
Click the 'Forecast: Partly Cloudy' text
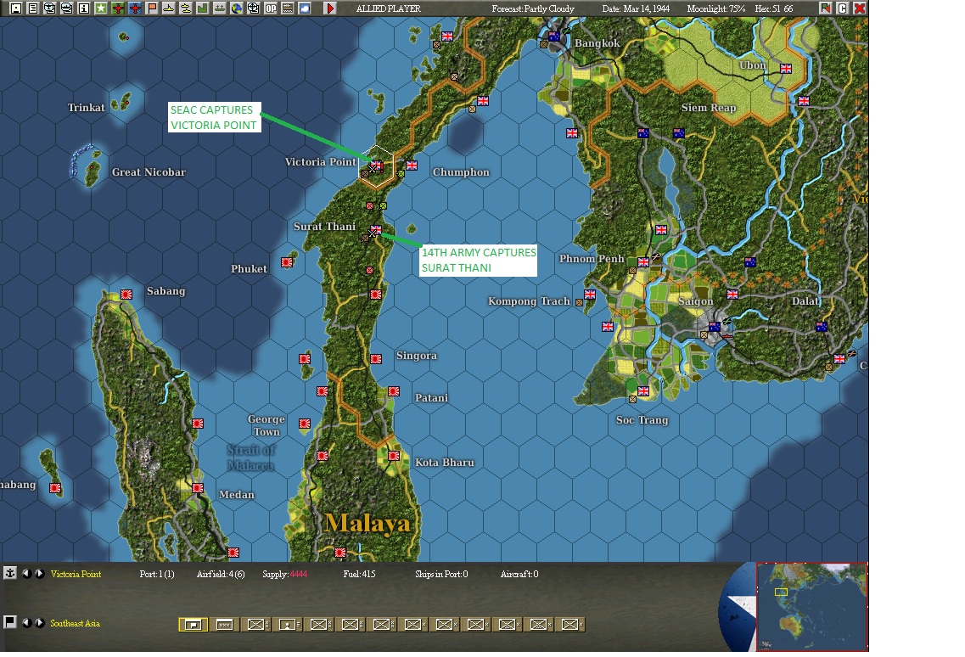click(533, 8)
